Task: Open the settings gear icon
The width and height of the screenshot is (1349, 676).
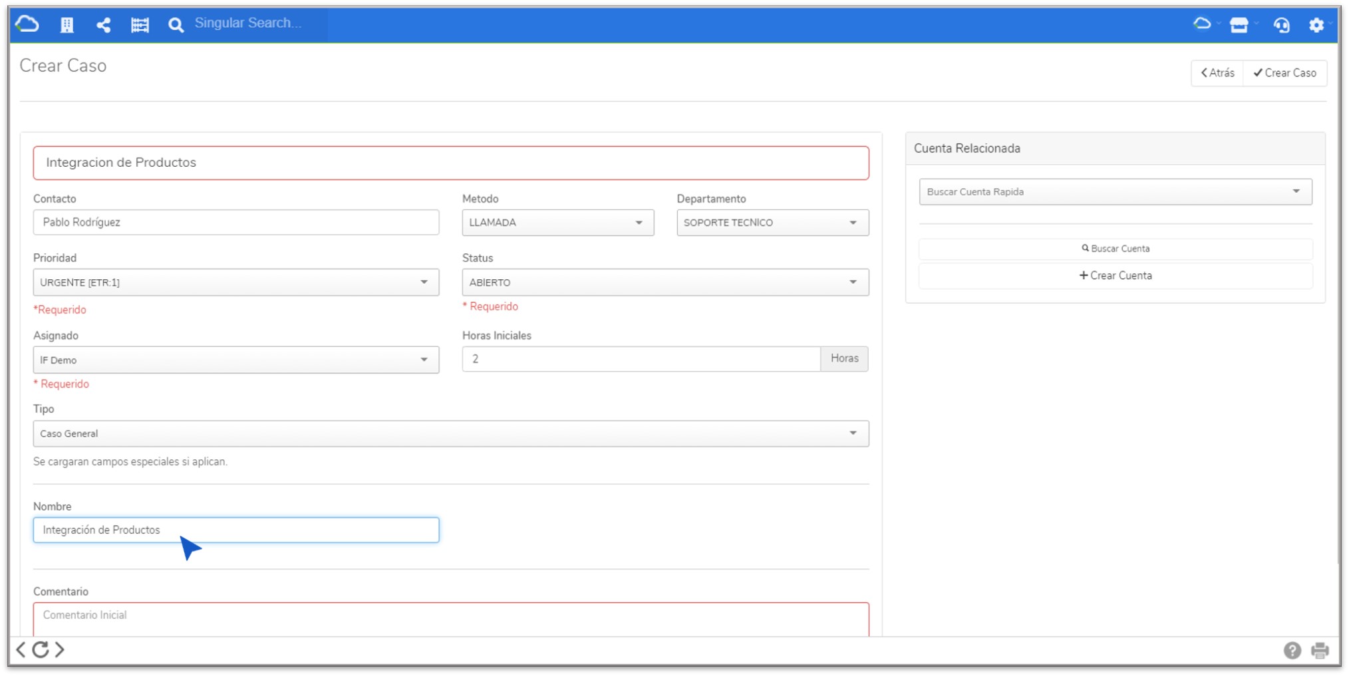Action: [x=1316, y=25]
